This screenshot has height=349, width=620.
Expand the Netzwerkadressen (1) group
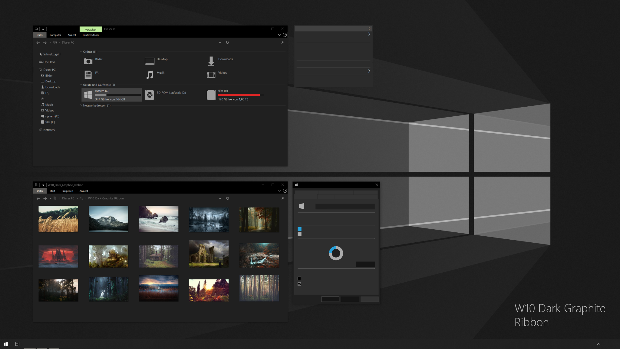click(81, 105)
